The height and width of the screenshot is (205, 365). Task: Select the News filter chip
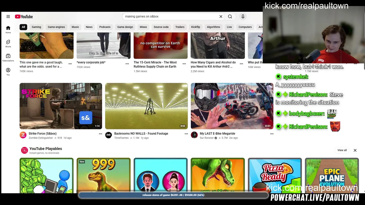(89, 27)
